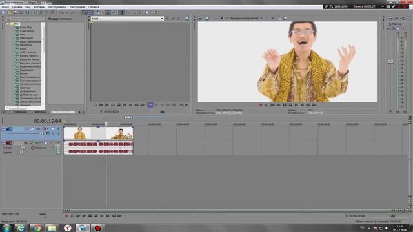Open the Справка menu
Screen dimensions: 413x232
click(x=94, y=7)
